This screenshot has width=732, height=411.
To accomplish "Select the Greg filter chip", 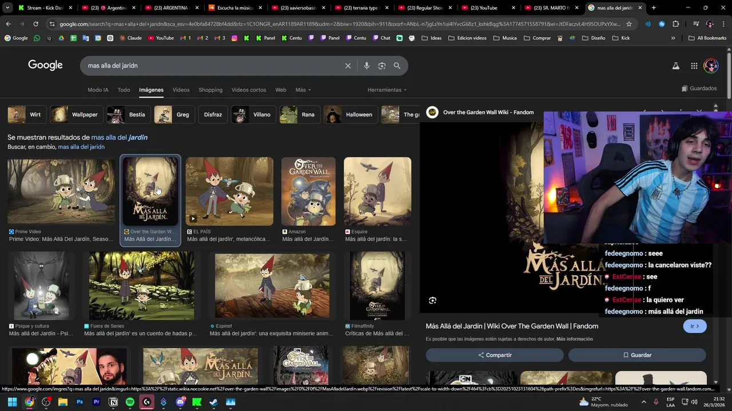I will tap(174, 114).
